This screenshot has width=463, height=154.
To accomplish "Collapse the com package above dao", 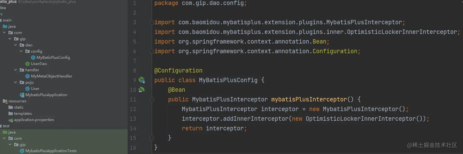I will pyautogui.click(x=4, y=33).
